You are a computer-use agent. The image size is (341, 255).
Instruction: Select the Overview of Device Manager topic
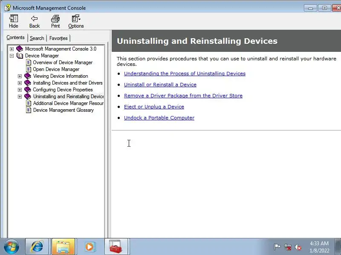click(63, 62)
